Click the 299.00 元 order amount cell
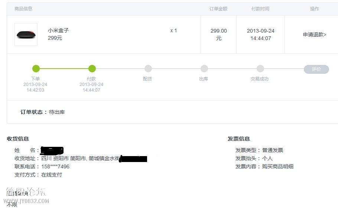 (218, 34)
